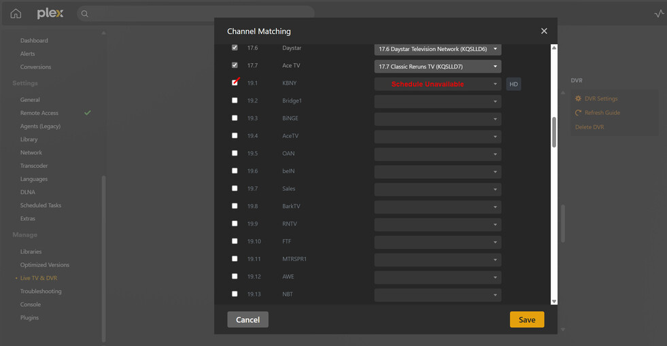Open Troubleshooting in the sidebar
667x346 pixels.
41,291
